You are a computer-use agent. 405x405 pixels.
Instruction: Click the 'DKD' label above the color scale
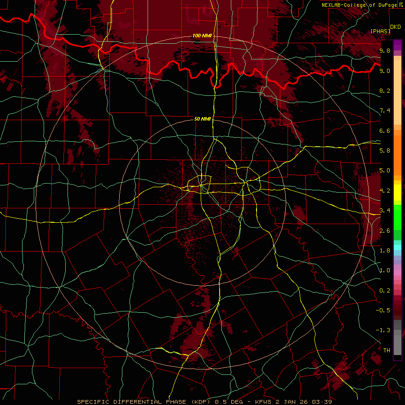coord(396,27)
